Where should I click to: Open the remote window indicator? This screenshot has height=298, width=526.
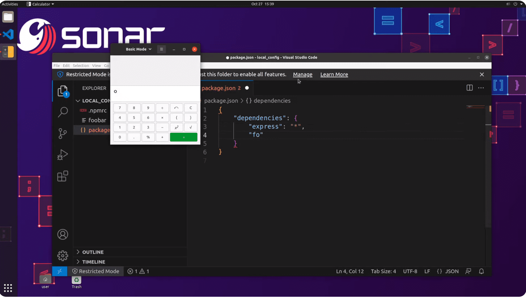[60, 271]
